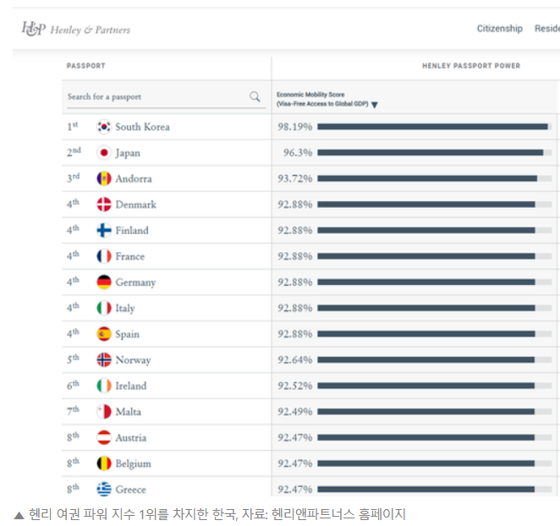Click the France country name

130,256
